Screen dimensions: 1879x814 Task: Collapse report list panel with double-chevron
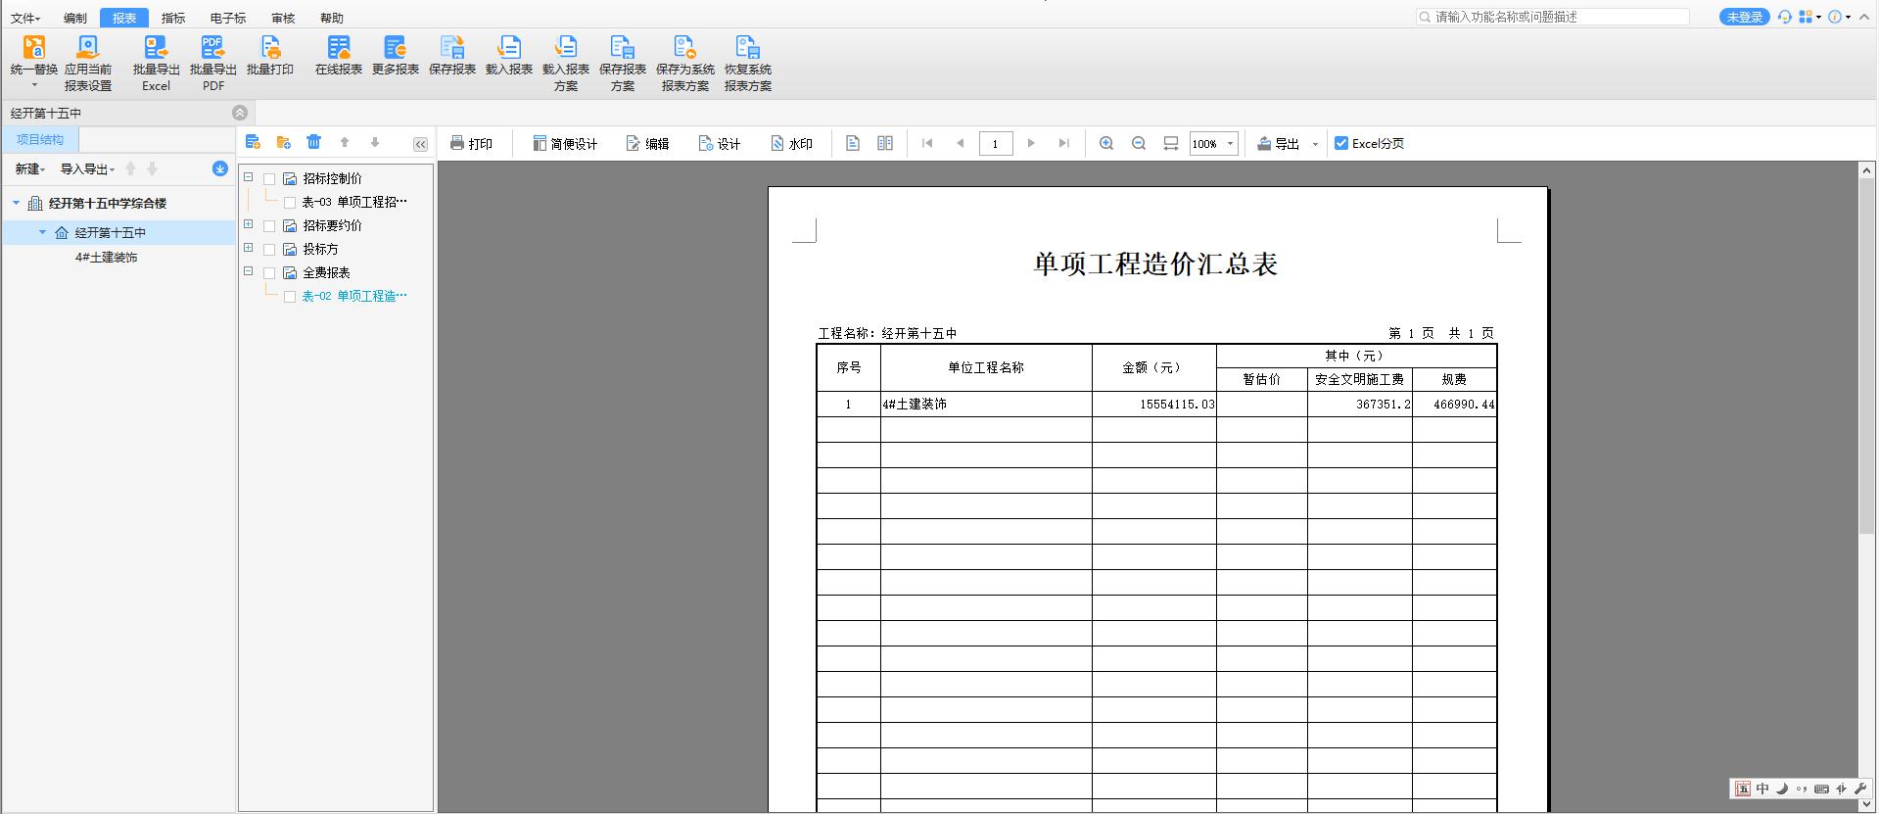click(420, 144)
